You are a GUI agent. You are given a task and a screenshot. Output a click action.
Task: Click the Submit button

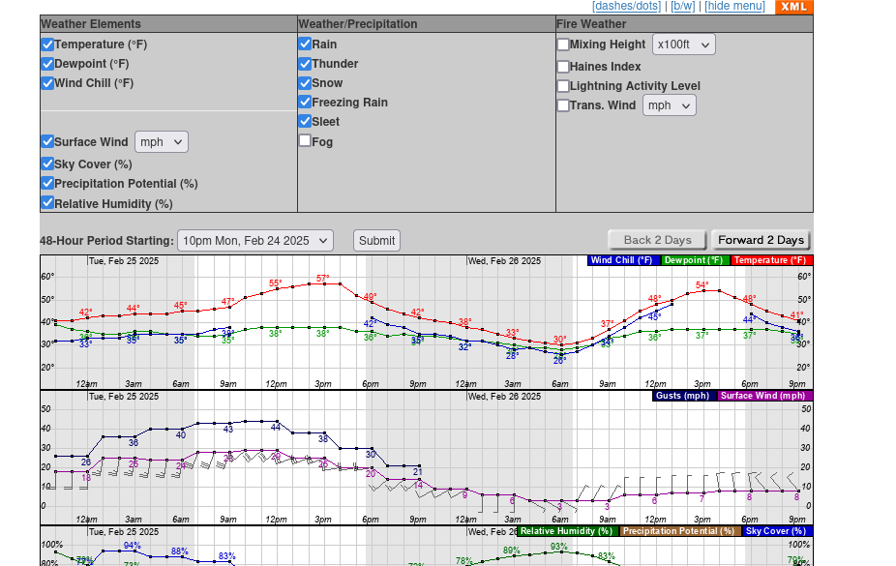click(376, 241)
